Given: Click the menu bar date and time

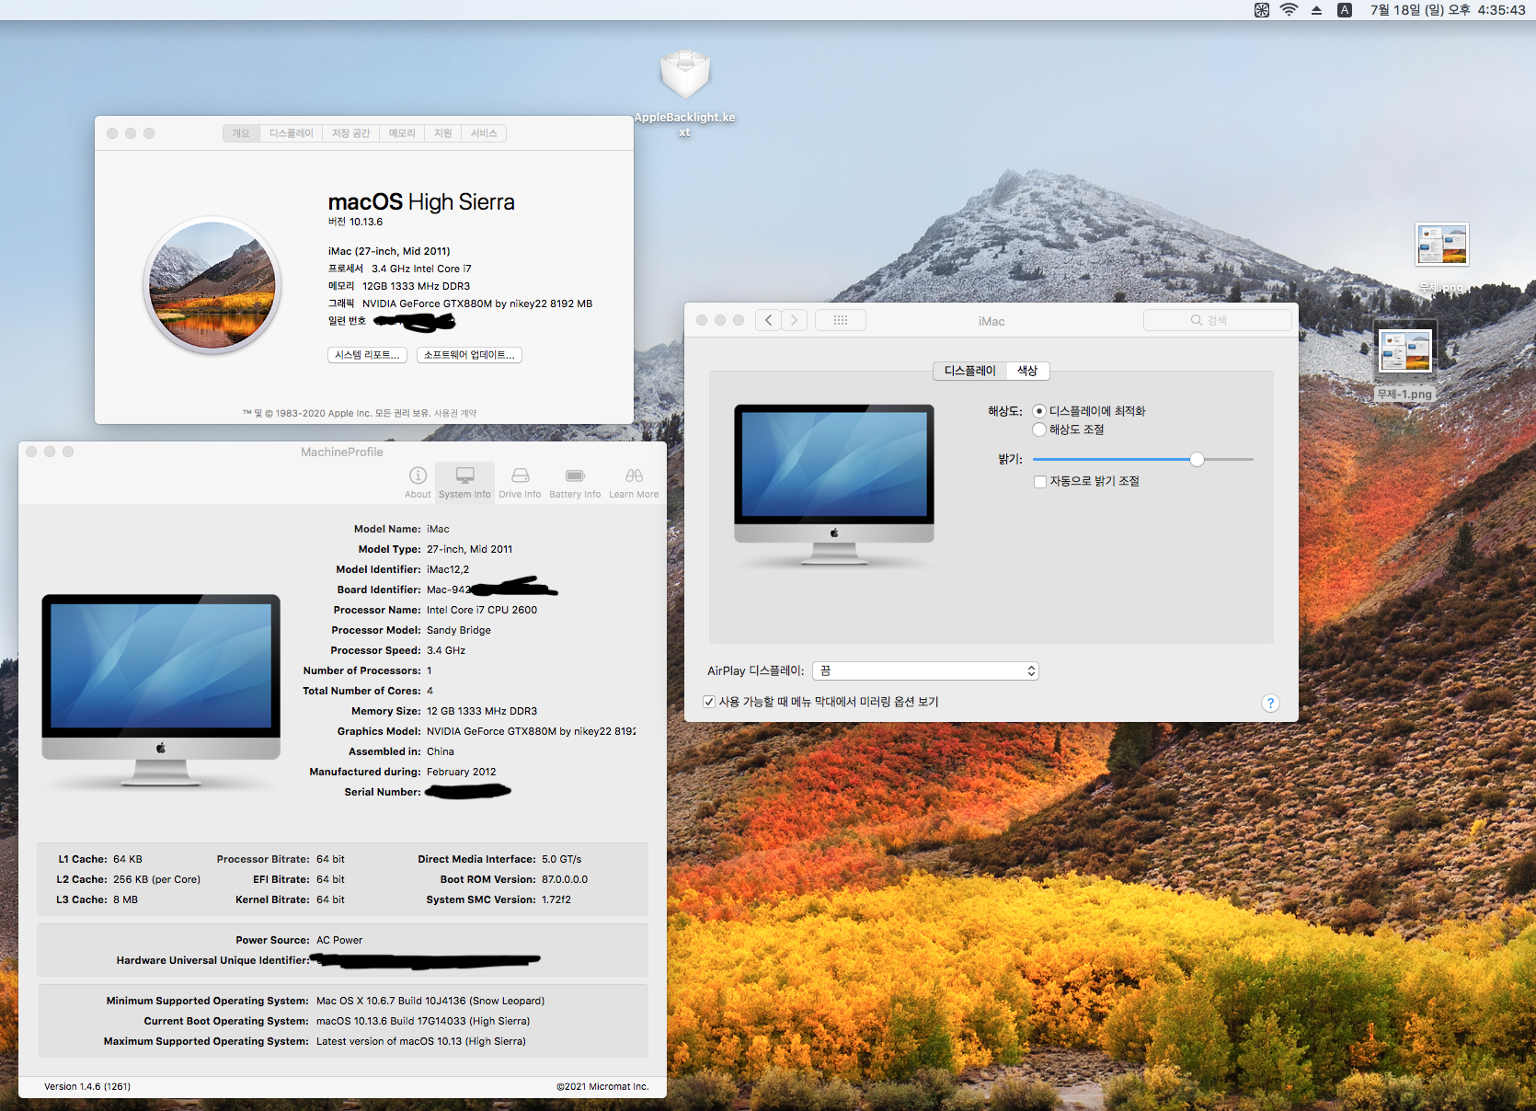Looking at the screenshot, I should [x=1448, y=10].
